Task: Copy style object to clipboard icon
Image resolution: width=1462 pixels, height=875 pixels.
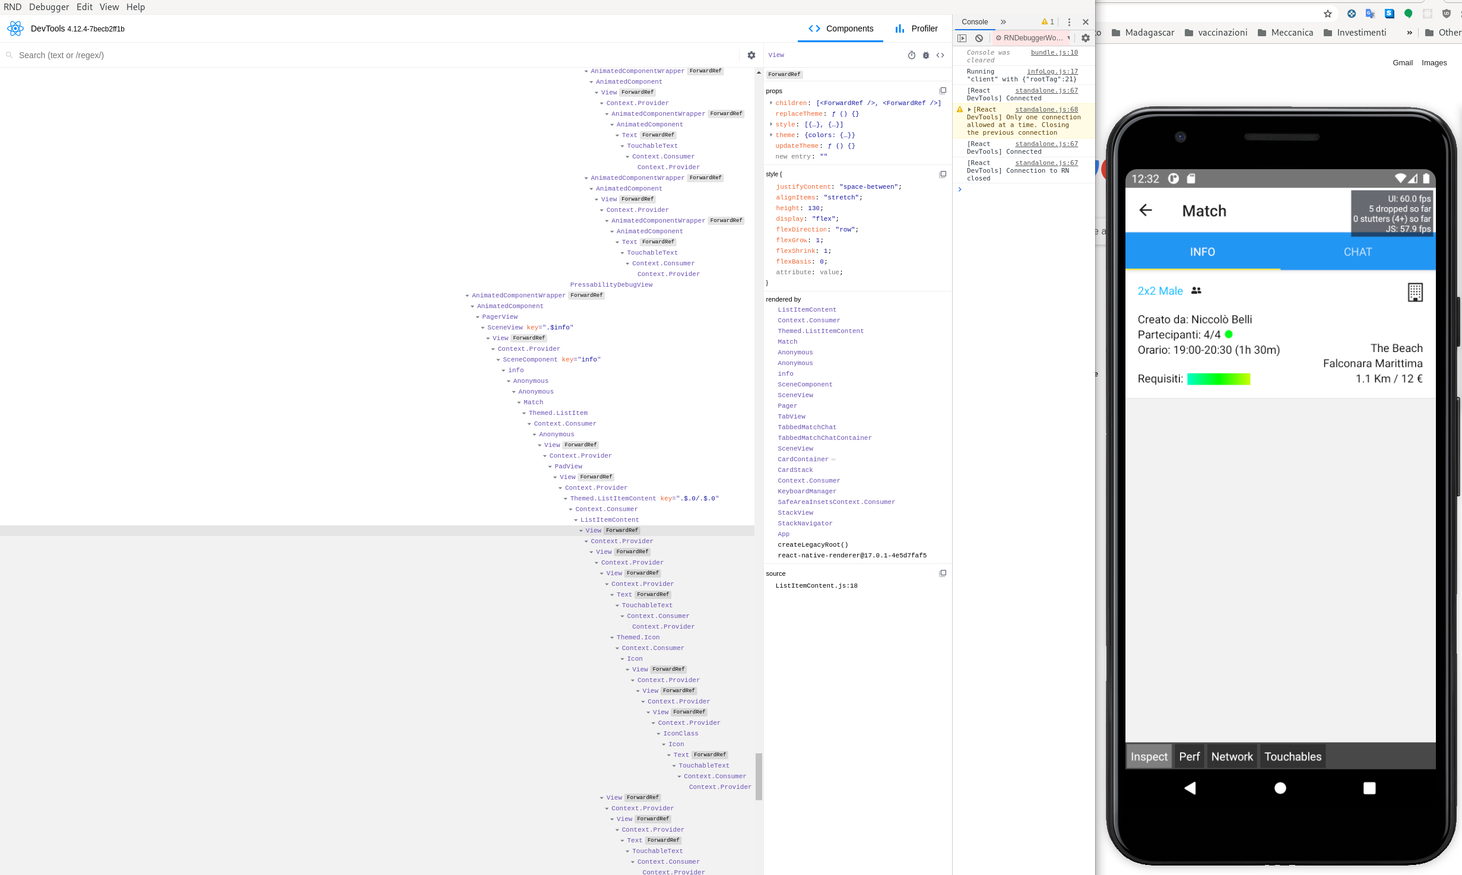Action: tap(943, 175)
